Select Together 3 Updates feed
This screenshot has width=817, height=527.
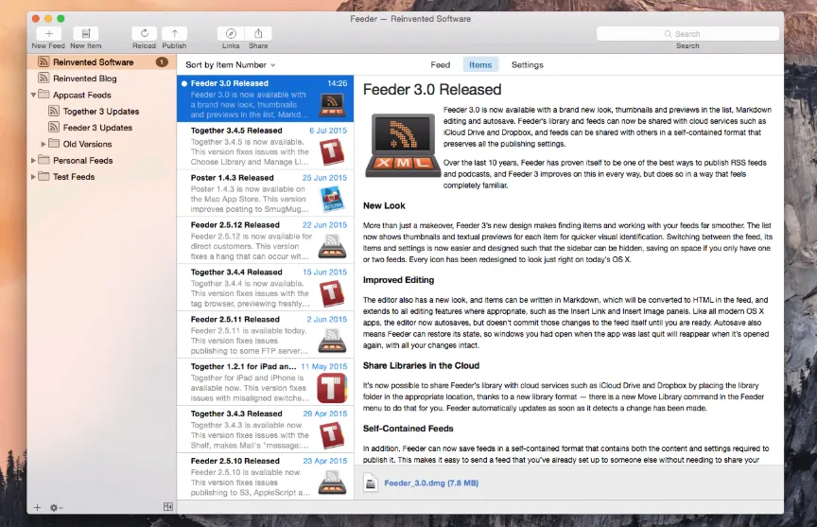[101, 111]
